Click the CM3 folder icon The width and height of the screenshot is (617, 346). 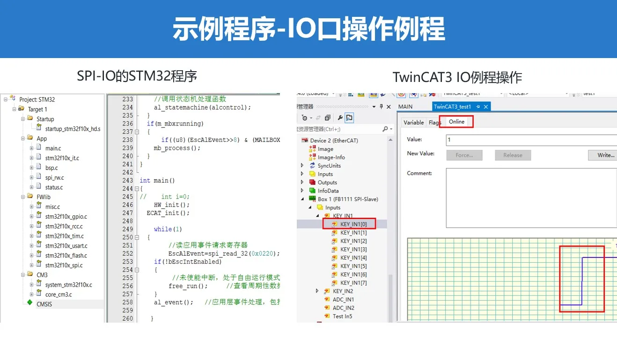(30, 274)
